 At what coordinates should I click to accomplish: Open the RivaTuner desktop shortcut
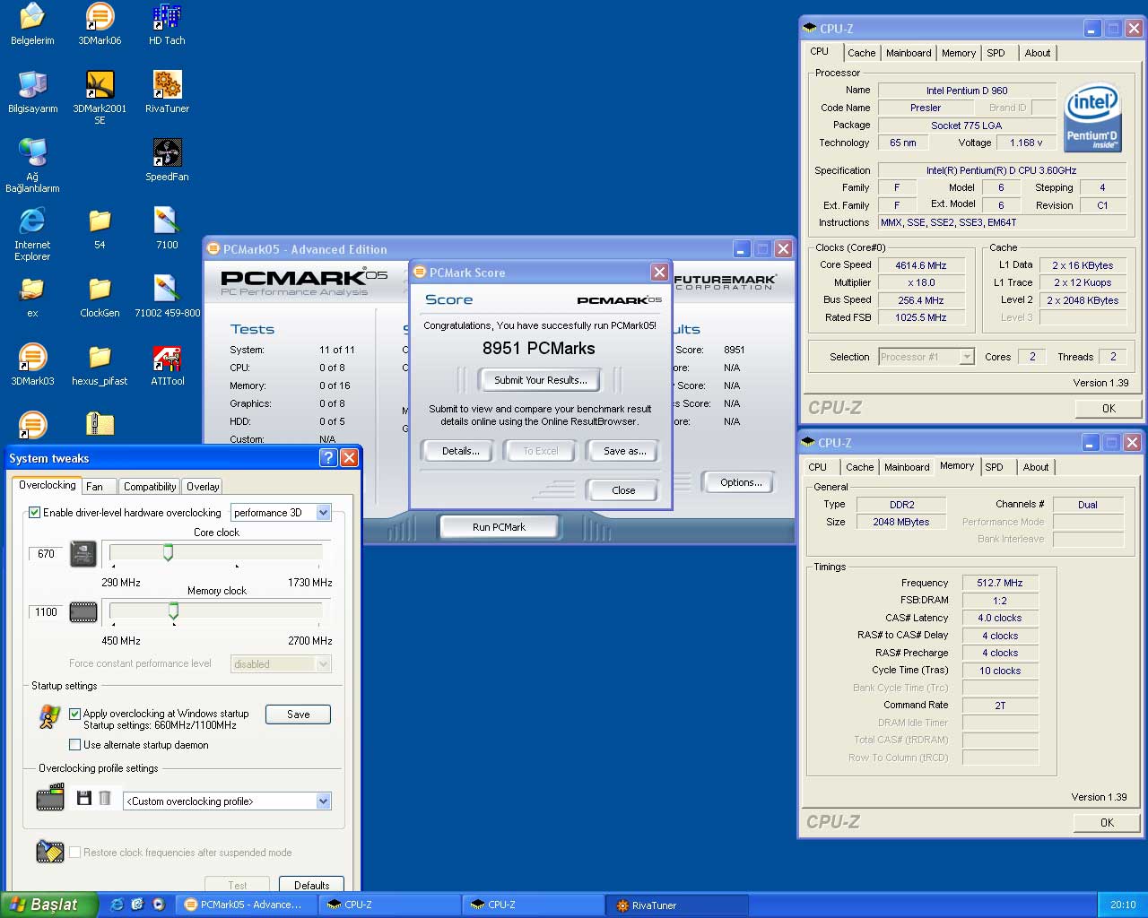167,92
